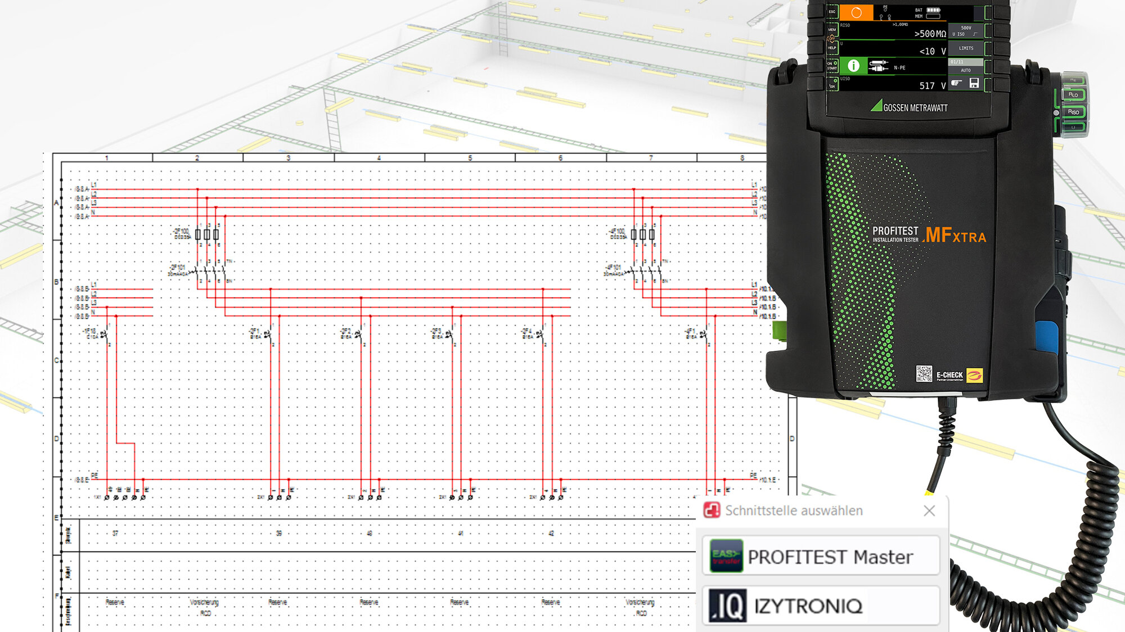Click row label A of the schematic
1125x632 pixels.
(x=56, y=202)
